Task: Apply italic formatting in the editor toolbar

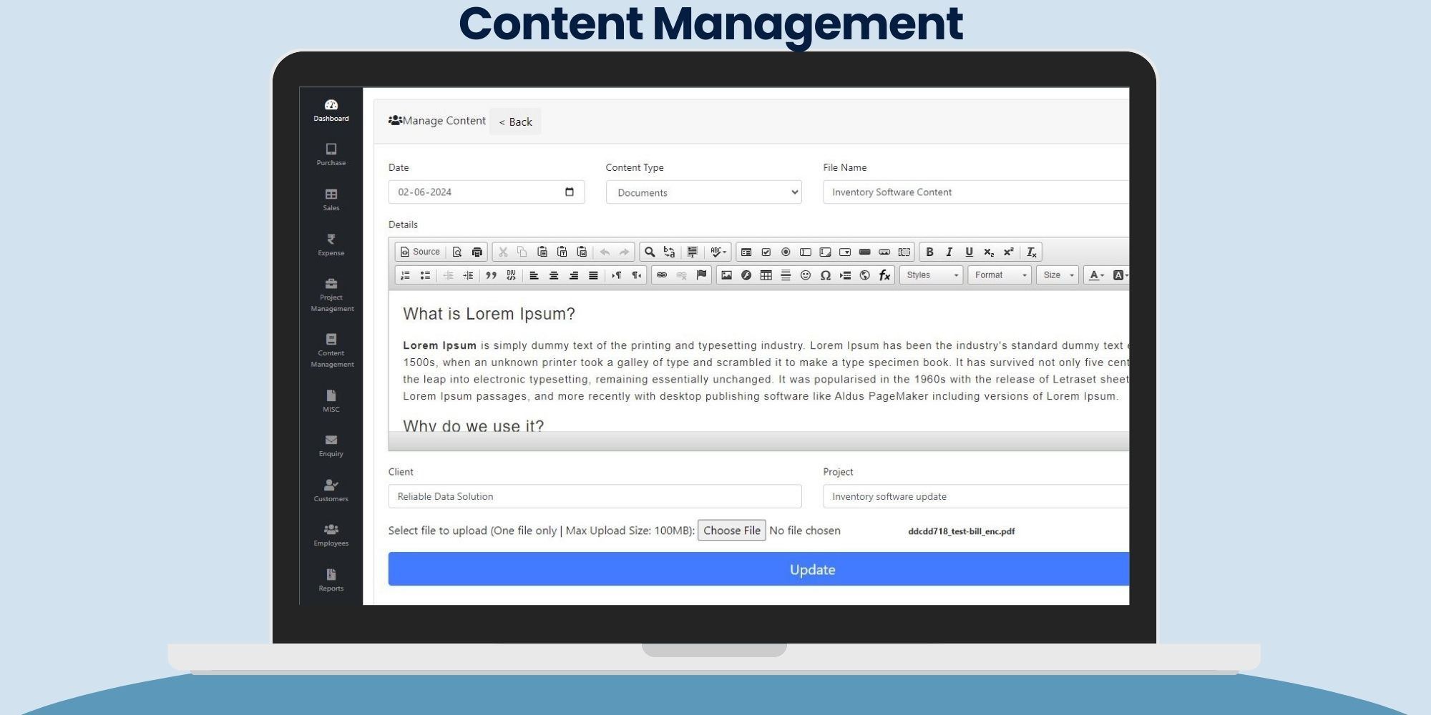Action: click(949, 252)
